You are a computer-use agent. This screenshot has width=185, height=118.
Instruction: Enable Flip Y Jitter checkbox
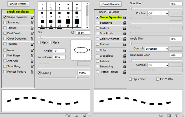[x=158, y=79]
